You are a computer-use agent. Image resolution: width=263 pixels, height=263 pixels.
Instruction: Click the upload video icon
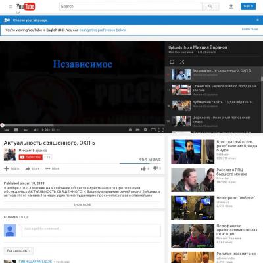(231, 7)
